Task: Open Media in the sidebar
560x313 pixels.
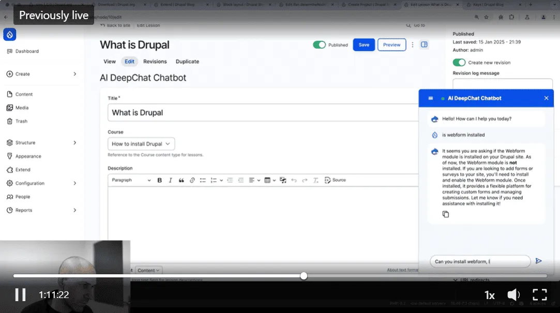Action: point(18,108)
